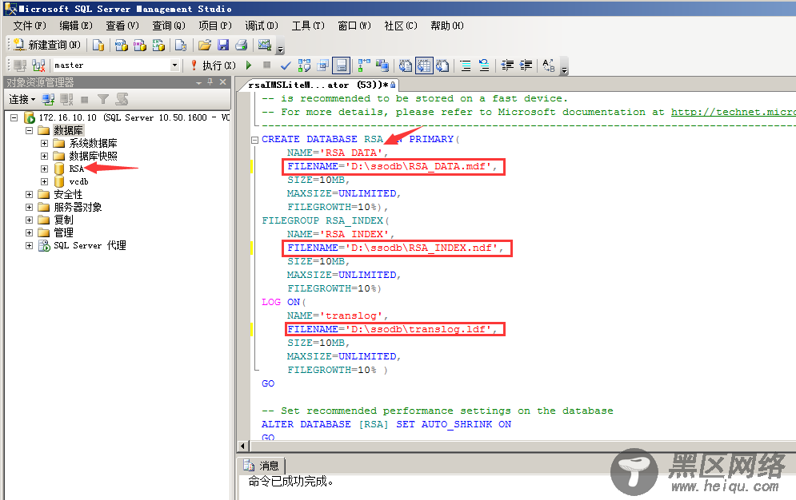Click Design Query in Editor icon
Screen dimensions: 796x500
click(323, 65)
